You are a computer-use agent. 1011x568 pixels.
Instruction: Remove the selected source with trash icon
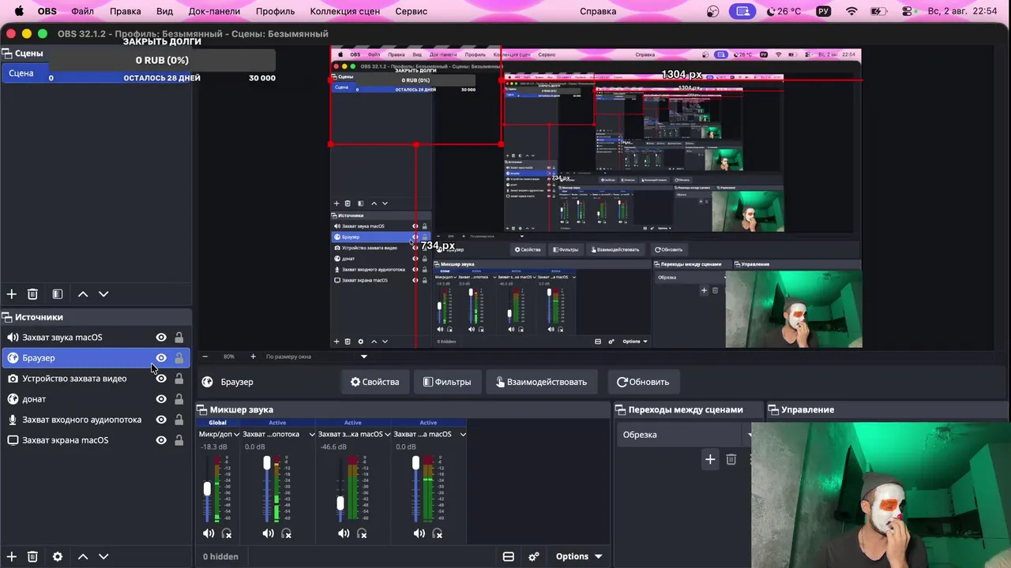(x=32, y=556)
